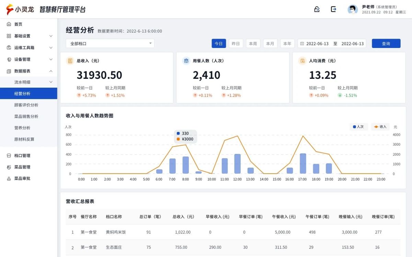The image size is (412, 257).
Task: Open 顾客评价分析 in the sidebar
Action: 26,105
